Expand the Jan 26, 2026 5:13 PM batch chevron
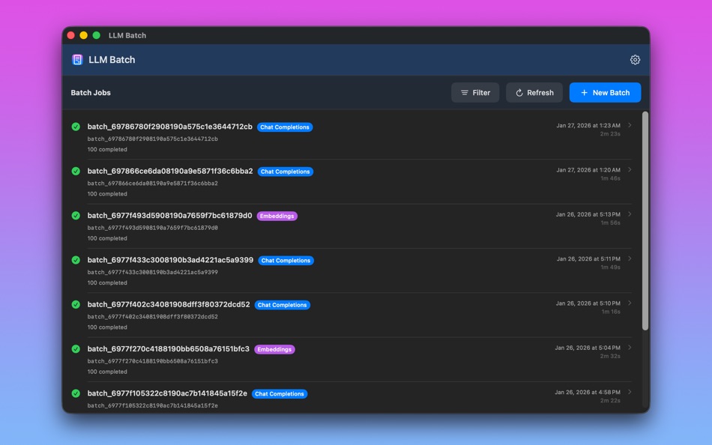712x445 pixels. (x=630, y=214)
